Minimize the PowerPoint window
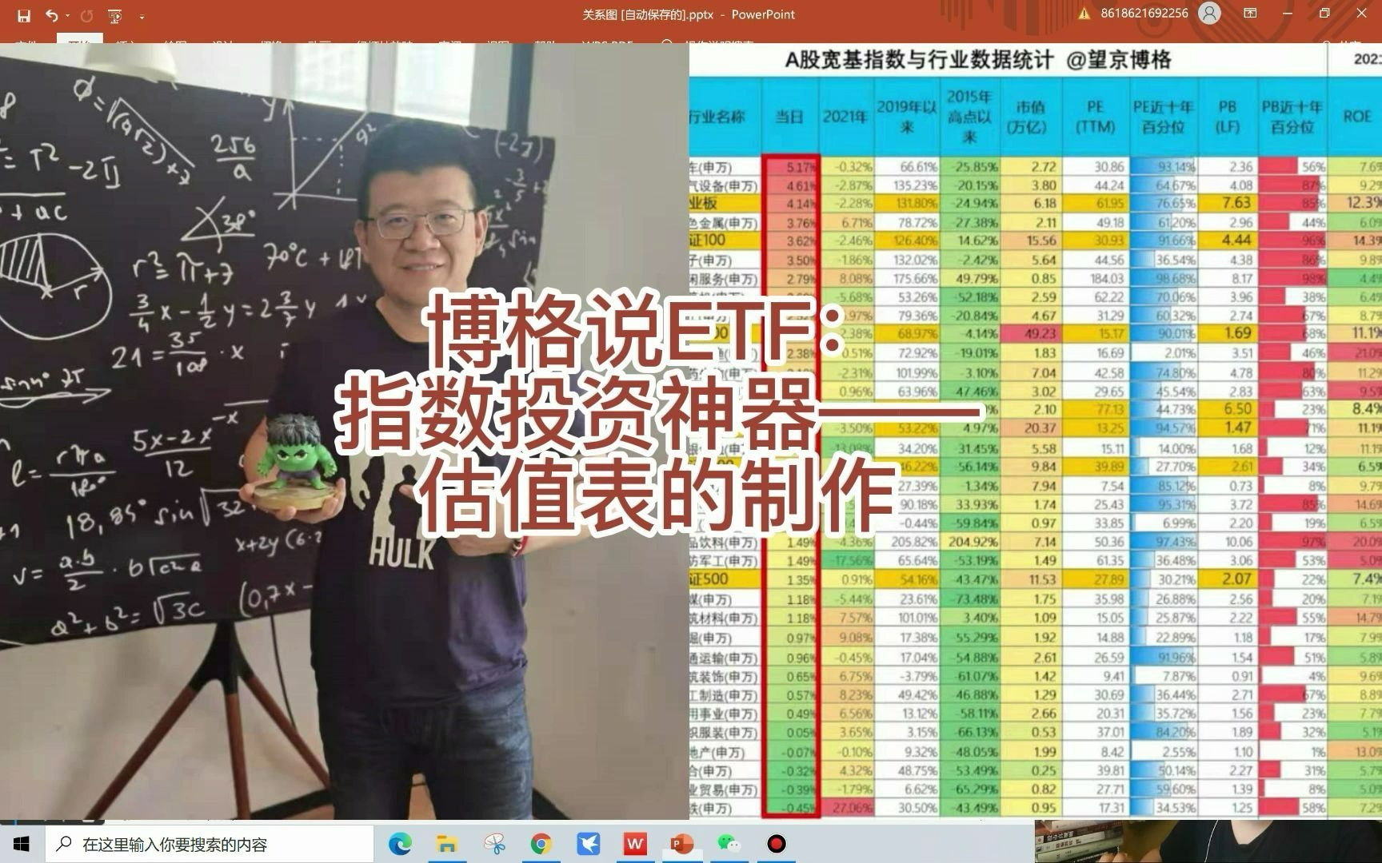 [x=1288, y=14]
